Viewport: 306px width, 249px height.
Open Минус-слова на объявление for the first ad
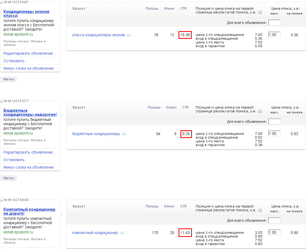tap(29, 68)
